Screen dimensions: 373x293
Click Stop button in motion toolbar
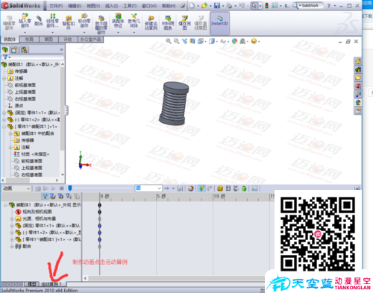pyautogui.click(x=62, y=189)
